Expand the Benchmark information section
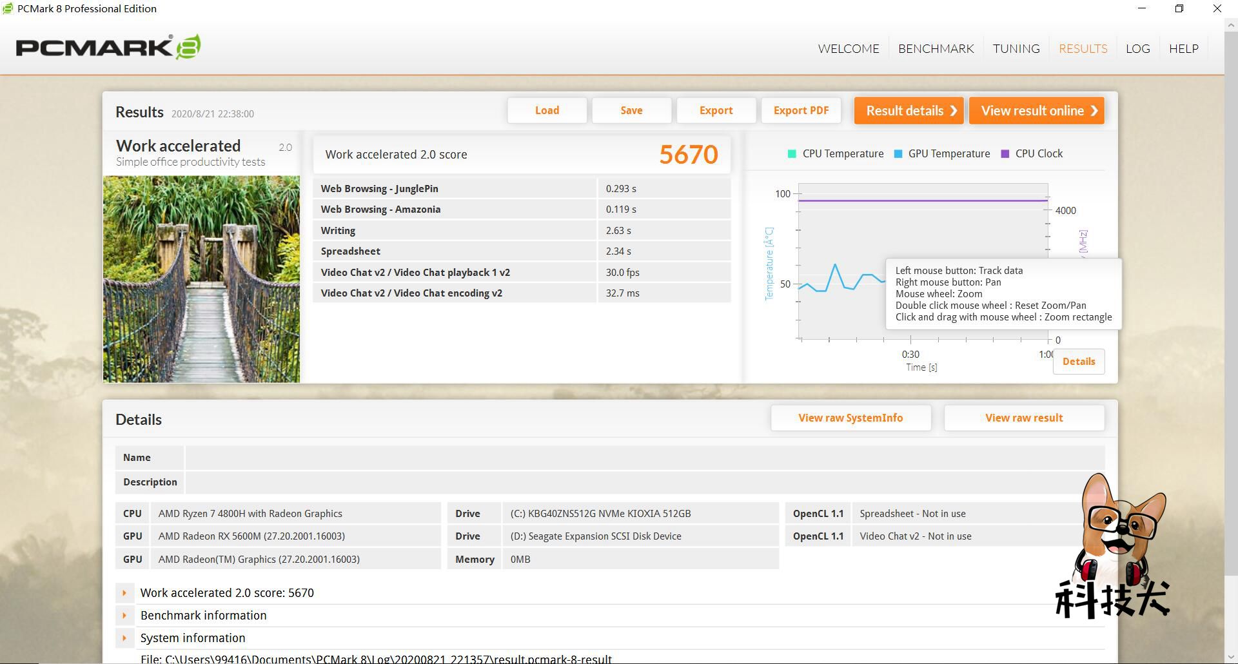The width and height of the screenshot is (1238, 664). pyautogui.click(x=124, y=616)
